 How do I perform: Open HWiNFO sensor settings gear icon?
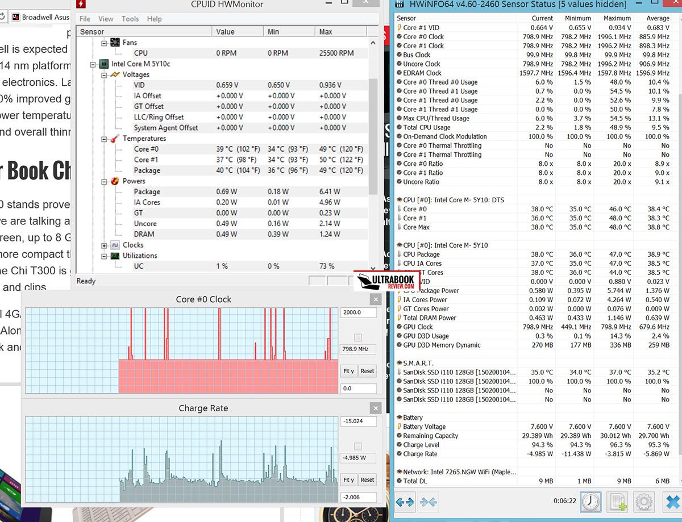click(x=644, y=502)
